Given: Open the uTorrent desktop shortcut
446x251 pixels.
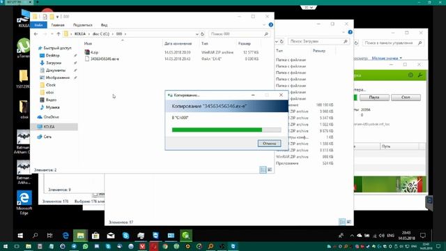Looking at the screenshot, I should click(x=23, y=48).
